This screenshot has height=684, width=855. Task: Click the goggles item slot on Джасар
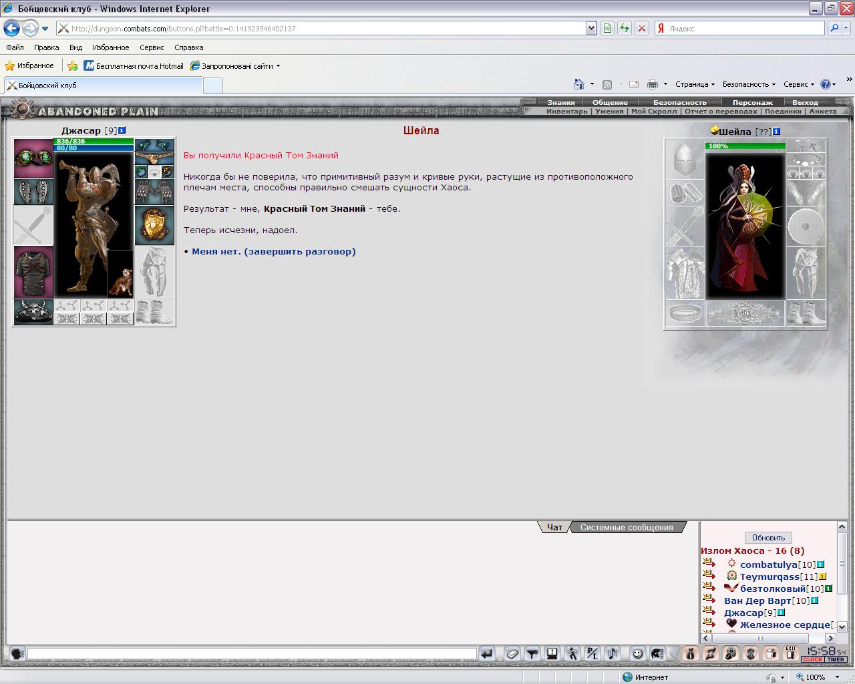(x=33, y=158)
